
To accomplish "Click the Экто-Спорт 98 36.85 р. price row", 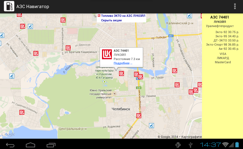I will coord(222,45).
